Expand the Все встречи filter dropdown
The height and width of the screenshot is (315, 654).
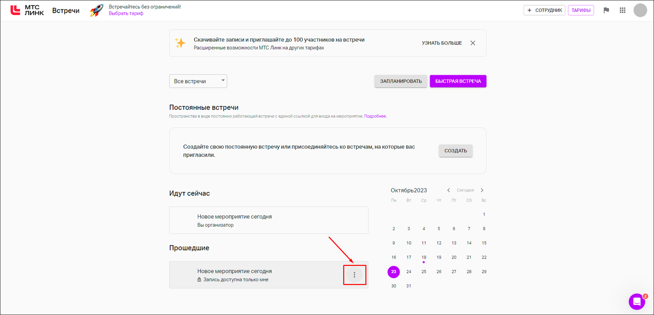[x=198, y=81]
